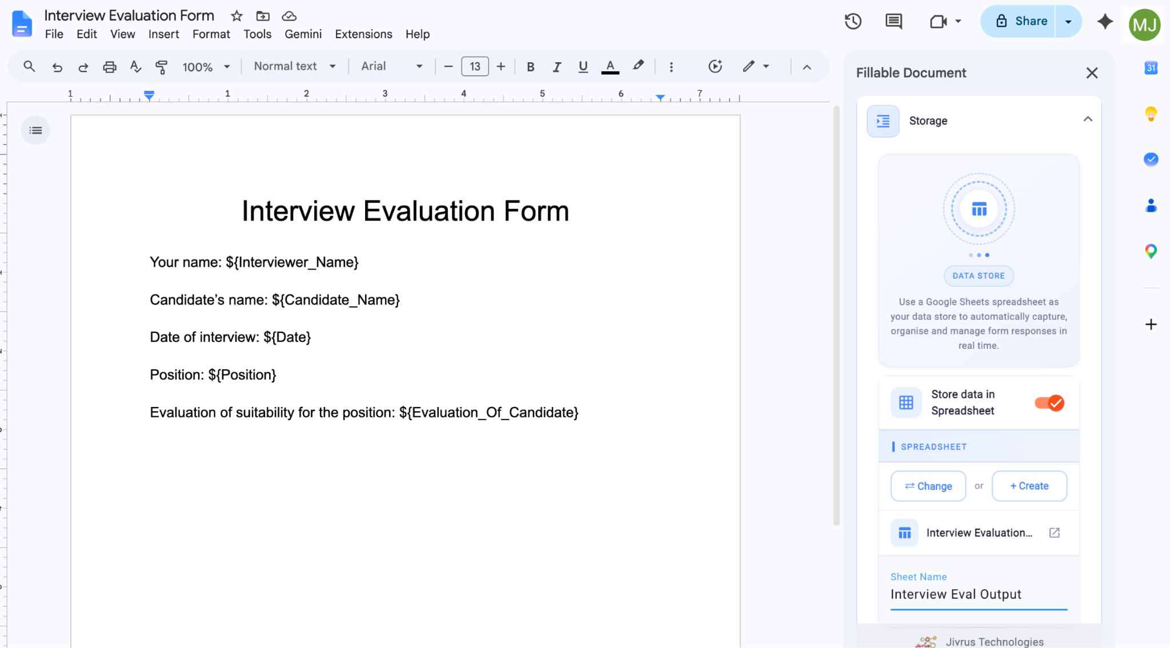The width and height of the screenshot is (1170, 648).
Task: Click the Storage panel icon
Action: 883,121
